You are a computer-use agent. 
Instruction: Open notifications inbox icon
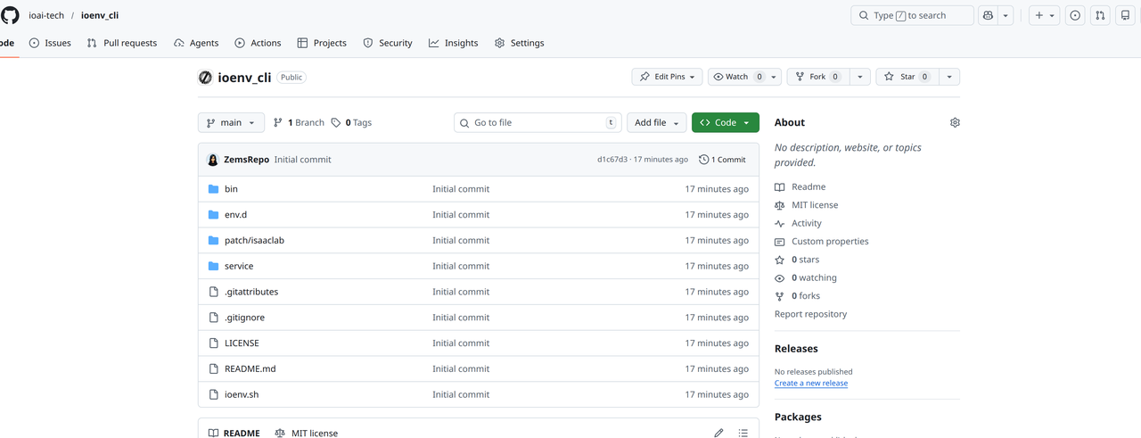point(1125,15)
